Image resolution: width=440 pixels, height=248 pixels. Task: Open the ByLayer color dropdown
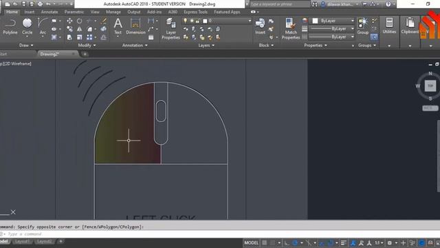click(x=333, y=21)
